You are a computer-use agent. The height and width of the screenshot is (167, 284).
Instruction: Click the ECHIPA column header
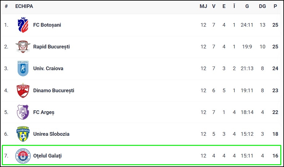tap(24, 6)
